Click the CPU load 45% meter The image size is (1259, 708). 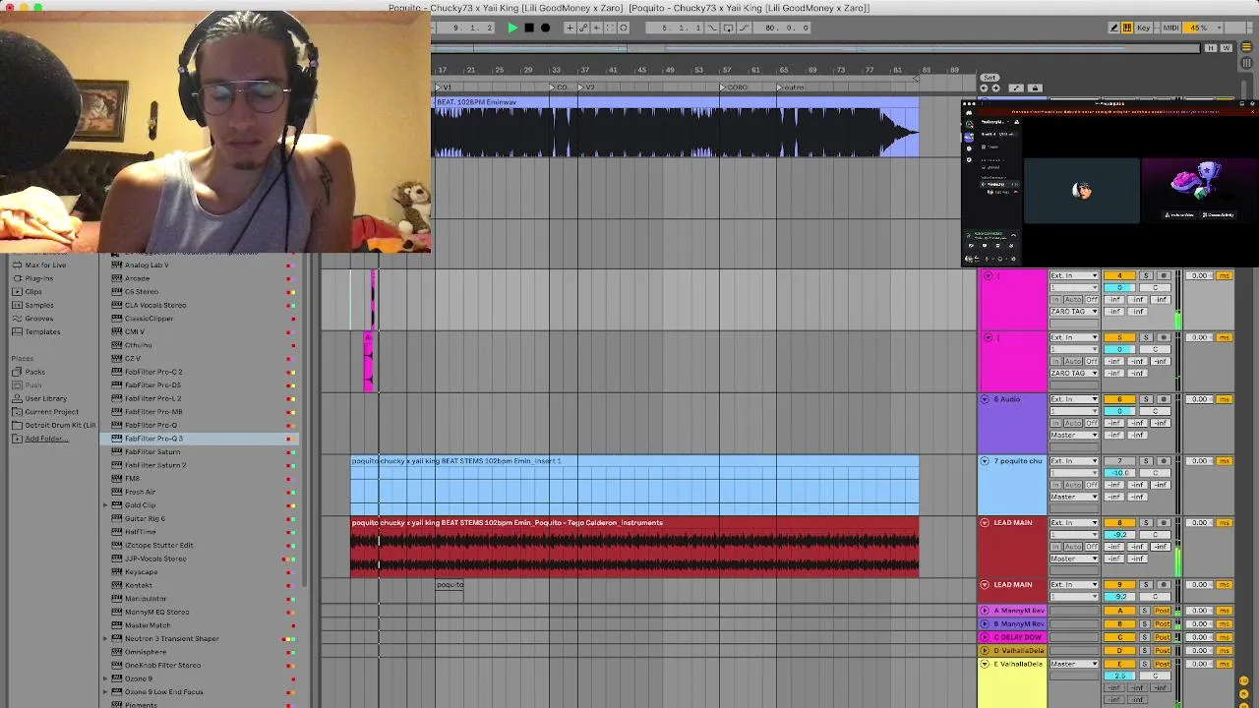point(1203,28)
